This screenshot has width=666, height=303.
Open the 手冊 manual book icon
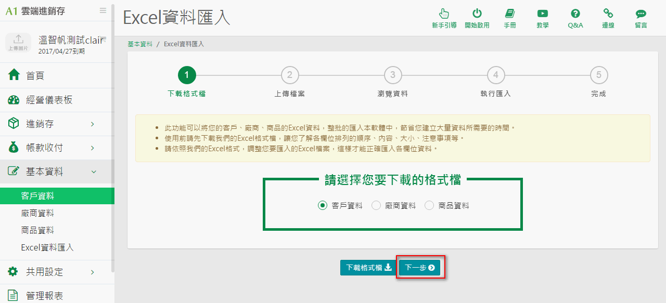(x=510, y=14)
